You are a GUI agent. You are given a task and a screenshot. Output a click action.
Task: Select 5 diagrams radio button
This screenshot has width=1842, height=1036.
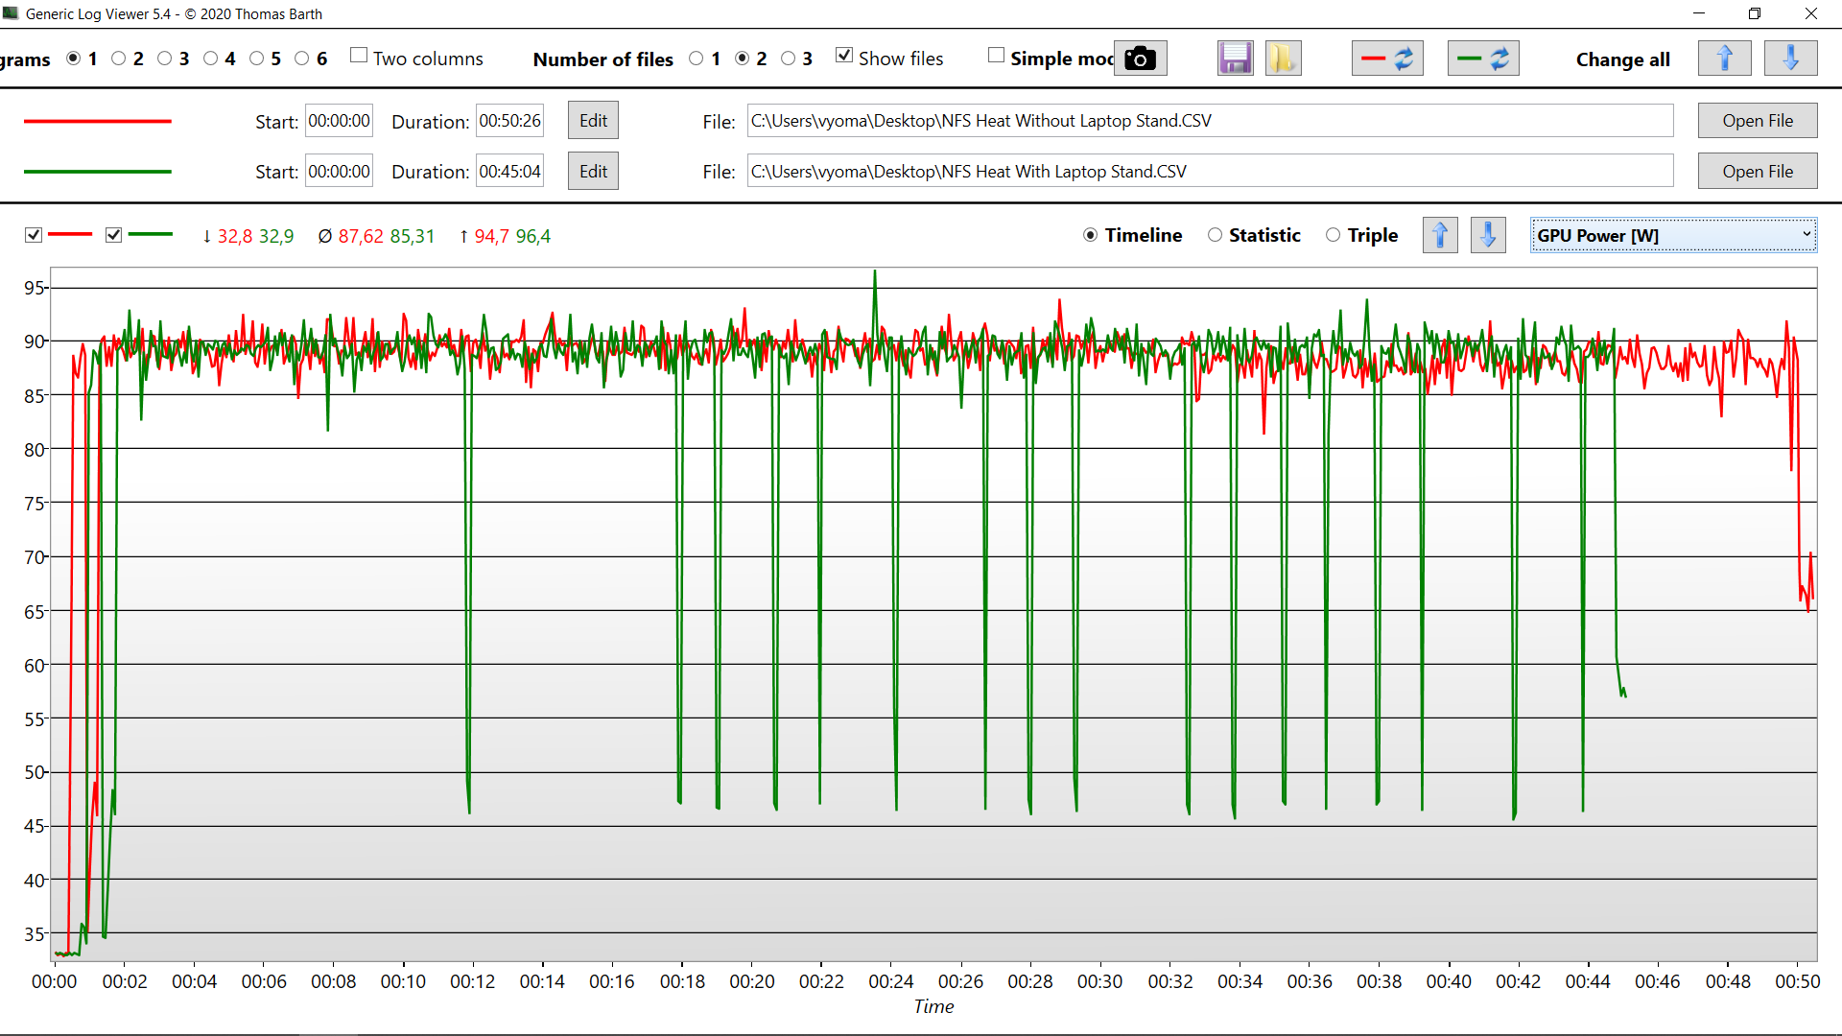pyautogui.click(x=257, y=59)
